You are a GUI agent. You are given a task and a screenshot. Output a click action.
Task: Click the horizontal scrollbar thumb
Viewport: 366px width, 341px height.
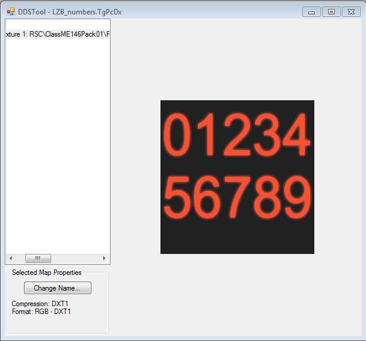tap(38, 258)
